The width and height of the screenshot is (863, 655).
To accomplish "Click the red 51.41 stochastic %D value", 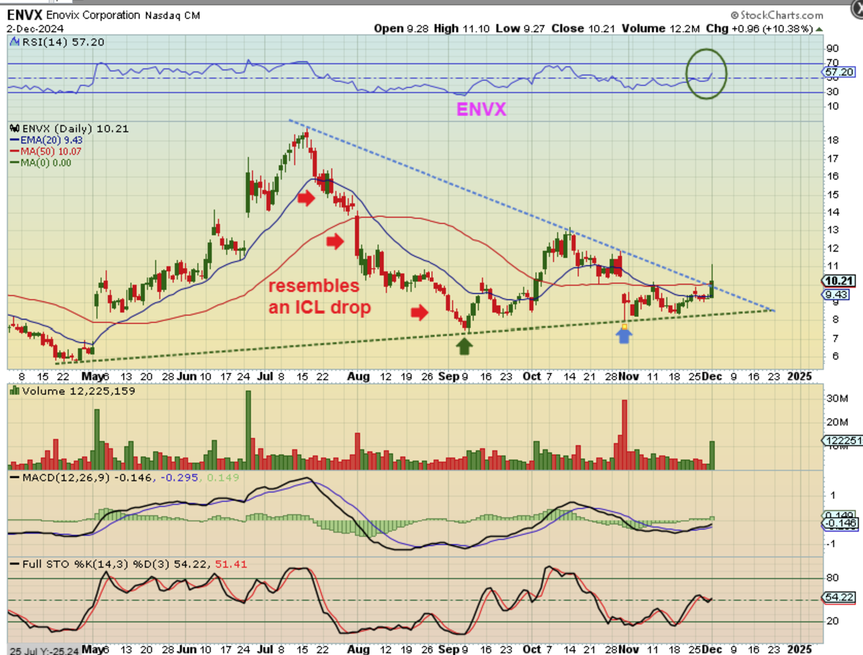I will pyautogui.click(x=231, y=564).
